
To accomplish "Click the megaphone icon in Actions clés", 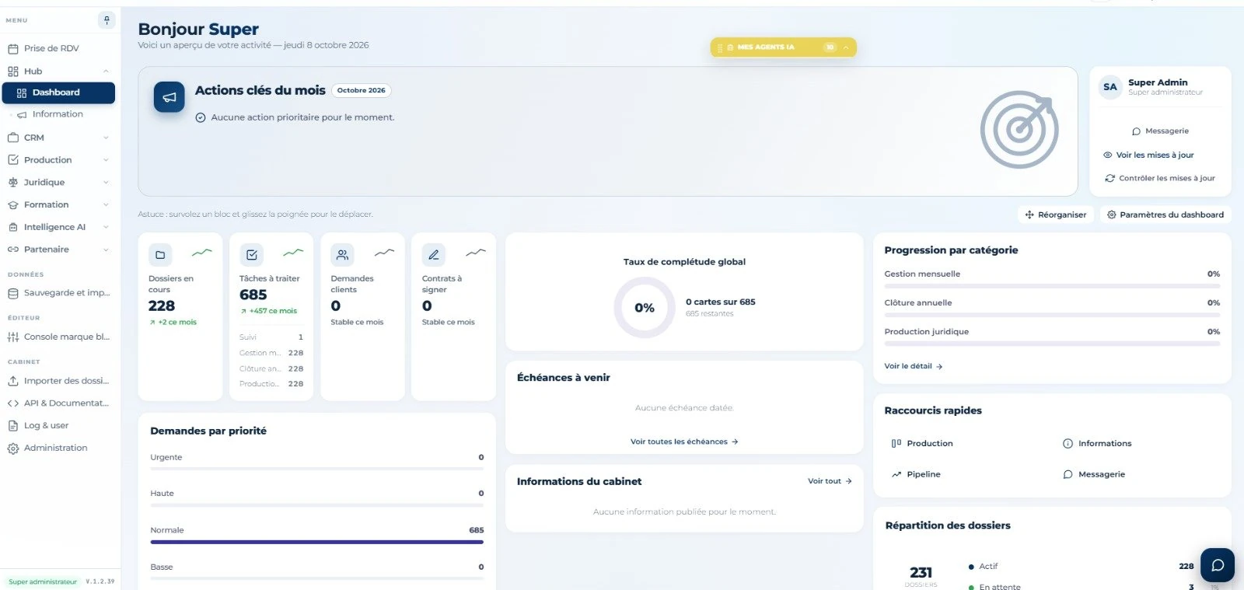I will coord(169,97).
